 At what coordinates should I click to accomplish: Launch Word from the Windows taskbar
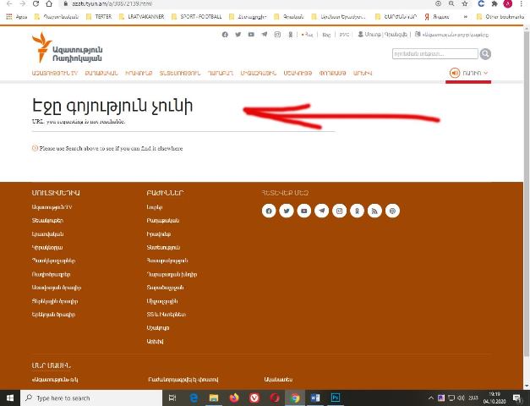pos(315,398)
